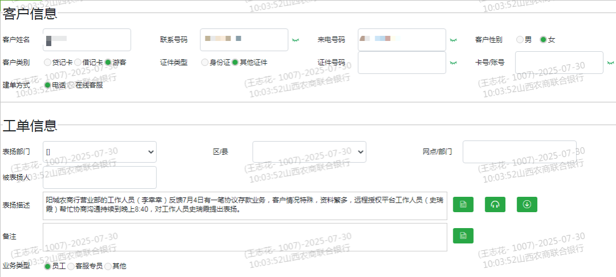
Task: Focus the 网点/部门 text box
Action: [x=519, y=152]
